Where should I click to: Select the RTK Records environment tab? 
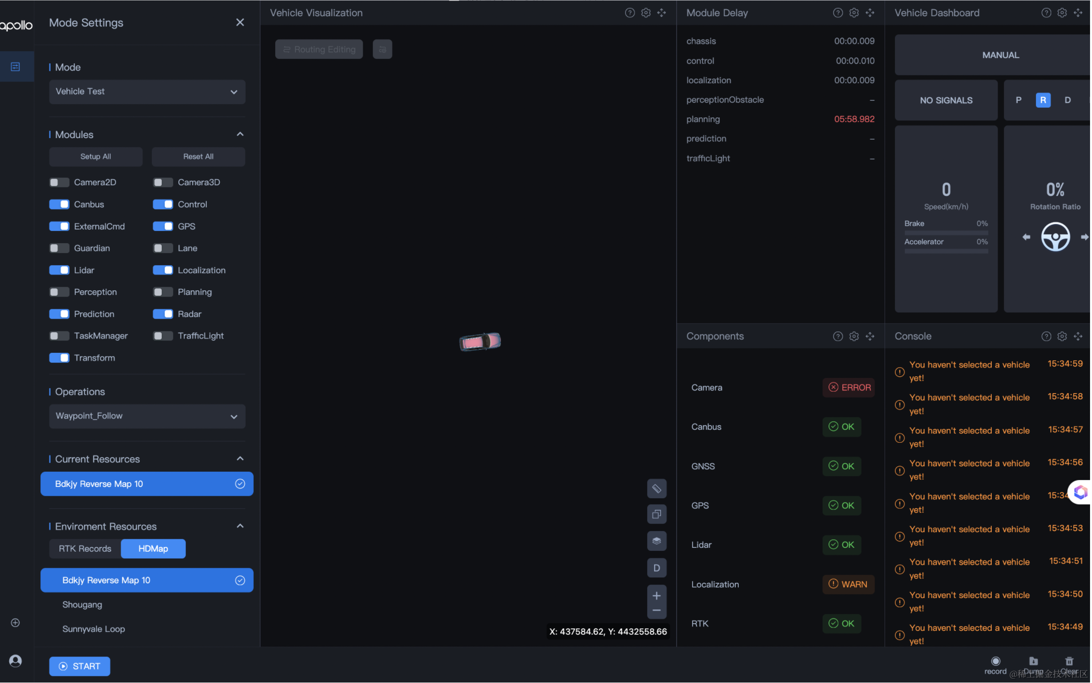coord(84,548)
